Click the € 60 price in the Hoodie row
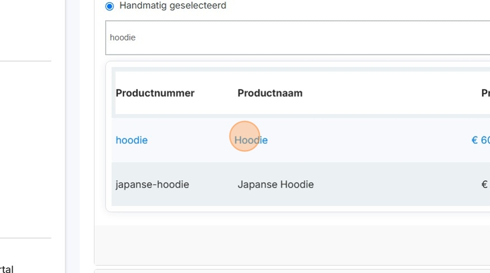The width and height of the screenshot is (490, 273). point(480,140)
